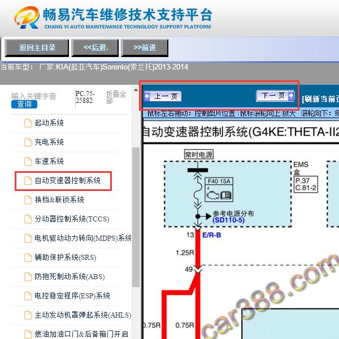The image size is (339, 339).
Task: Click document icon beside 主动发动机罩弹起系统(AHLS)
Action: coord(28,315)
